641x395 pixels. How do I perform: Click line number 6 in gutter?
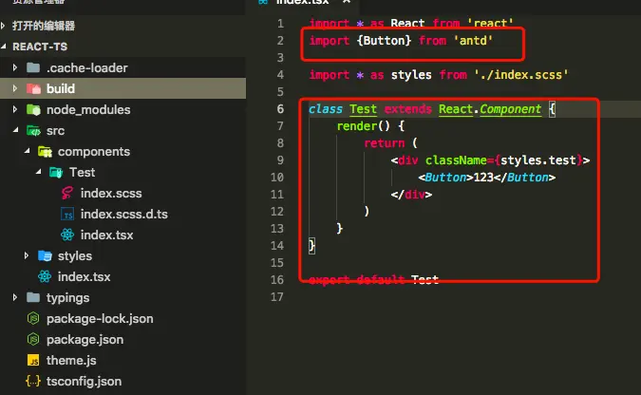point(280,109)
